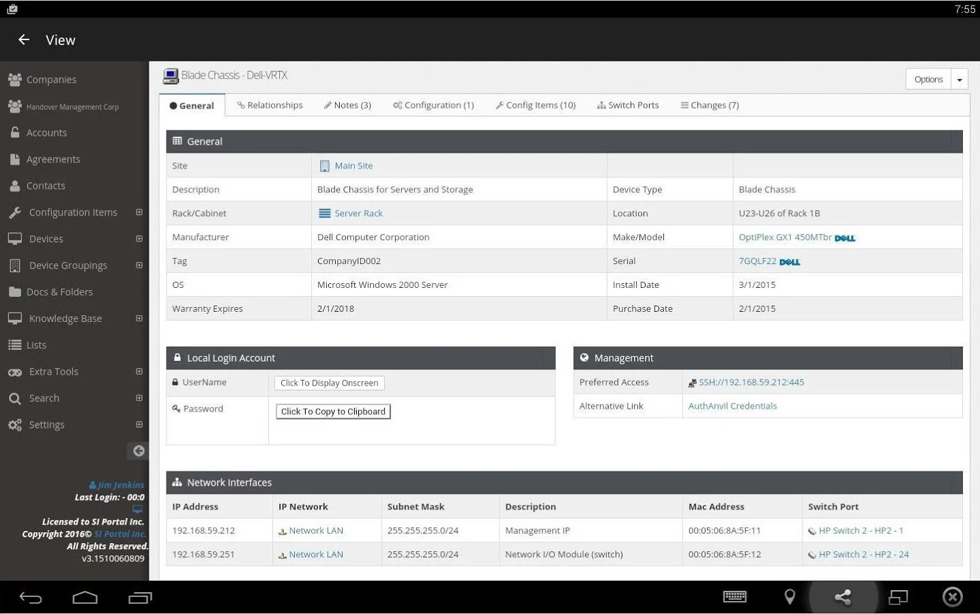Open HP Switch 2 - HP2 - 24 link
The height and width of the screenshot is (614, 980).
pyautogui.click(x=863, y=555)
